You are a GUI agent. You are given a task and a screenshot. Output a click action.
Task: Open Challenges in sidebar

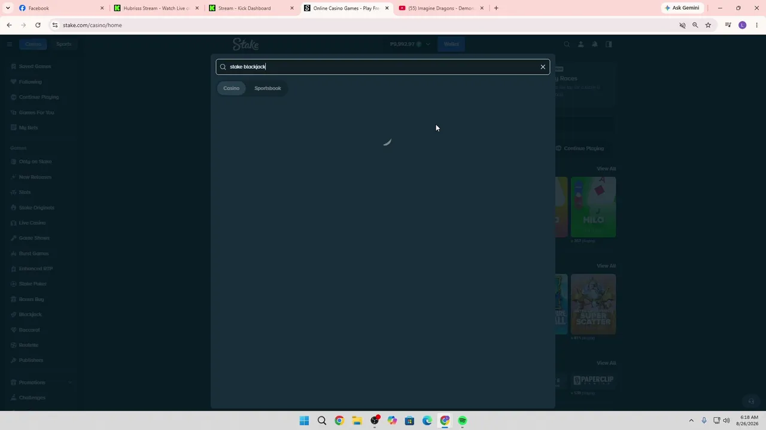pyautogui.click(x=32, y=398)
